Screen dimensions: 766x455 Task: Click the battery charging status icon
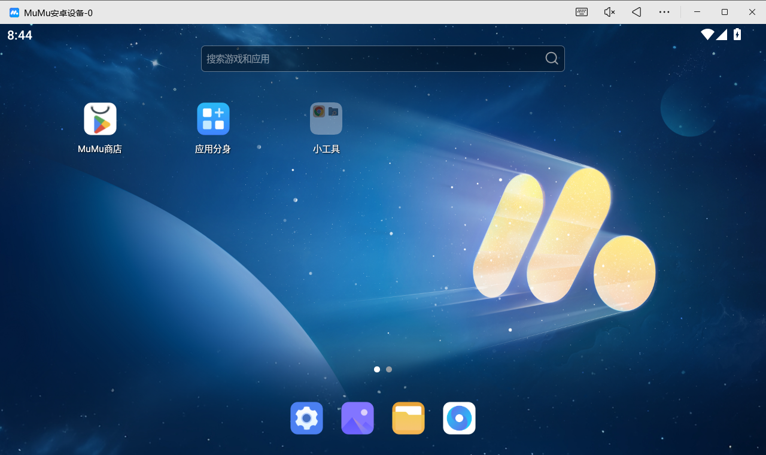pyautogui.click(x=737, y=35)
